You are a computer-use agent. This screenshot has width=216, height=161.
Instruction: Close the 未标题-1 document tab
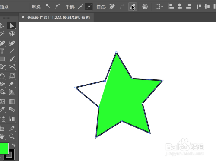coord(23,17)
